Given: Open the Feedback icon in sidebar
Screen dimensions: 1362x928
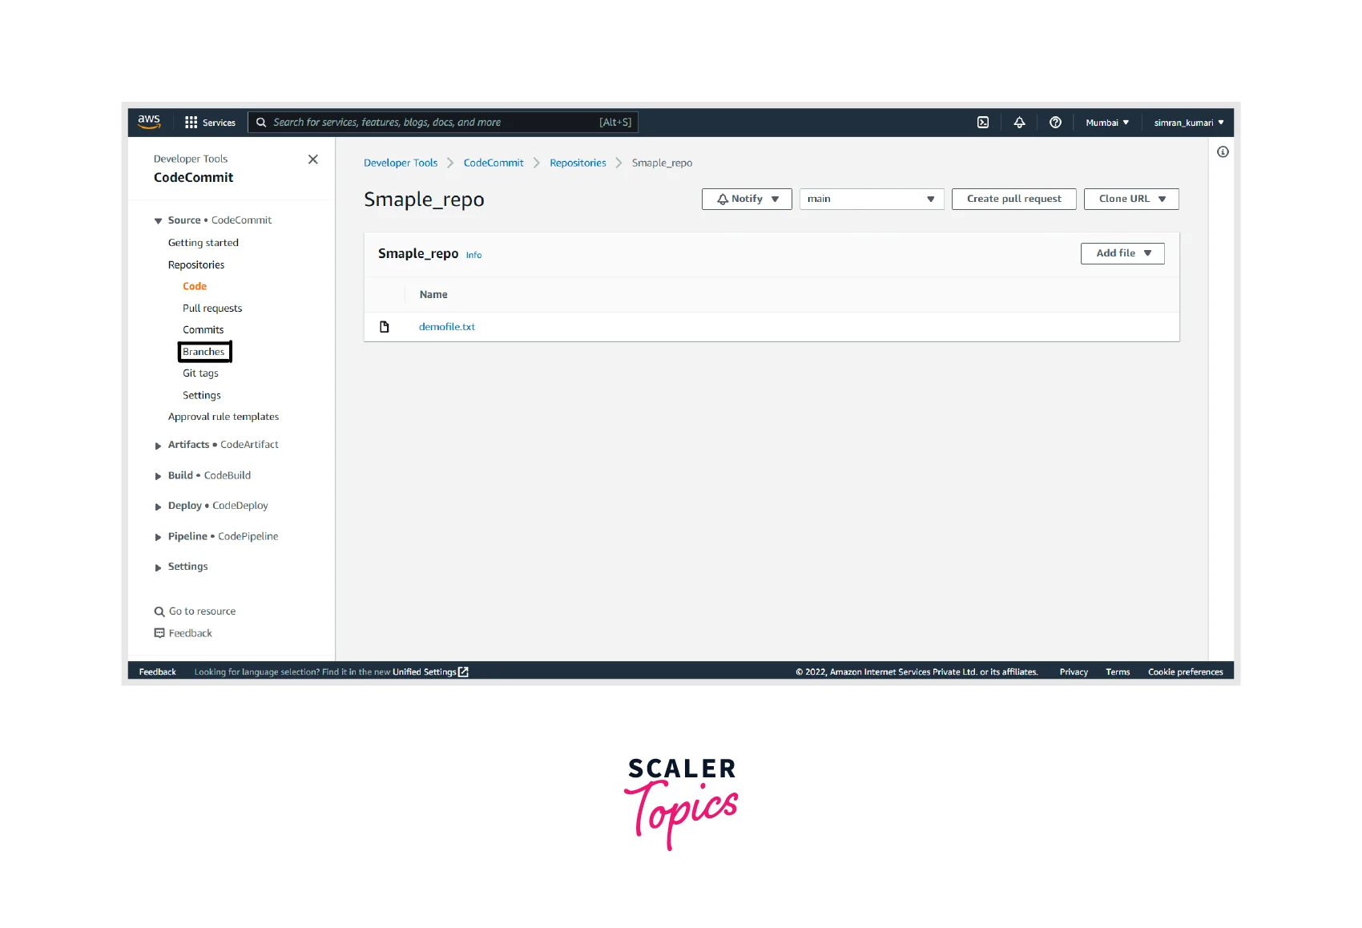Looking at the screenshot, I should 159,633.
